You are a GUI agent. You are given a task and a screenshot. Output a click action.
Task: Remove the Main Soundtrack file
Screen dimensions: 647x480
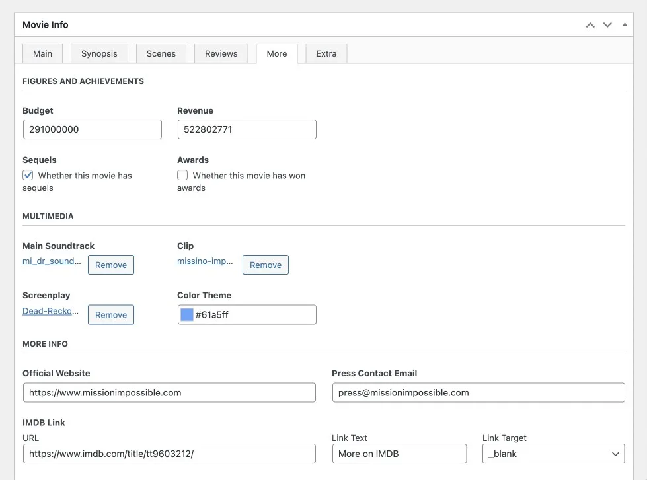(111, 265)
